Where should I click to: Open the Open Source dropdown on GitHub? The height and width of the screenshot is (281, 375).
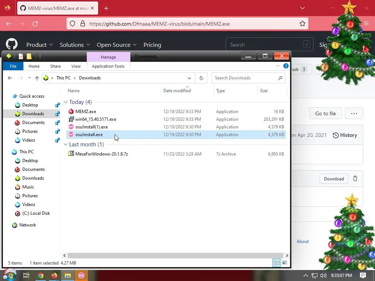(x=117, y=45)
